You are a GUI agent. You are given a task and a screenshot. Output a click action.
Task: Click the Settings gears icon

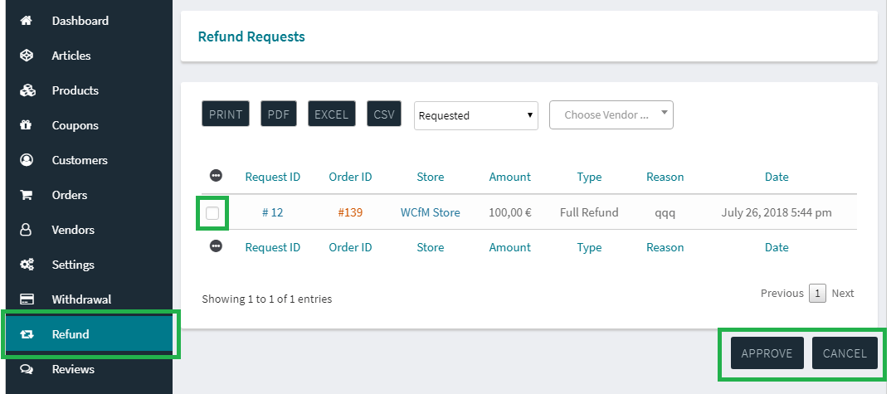pyautogui.click(x=27, y=265)
